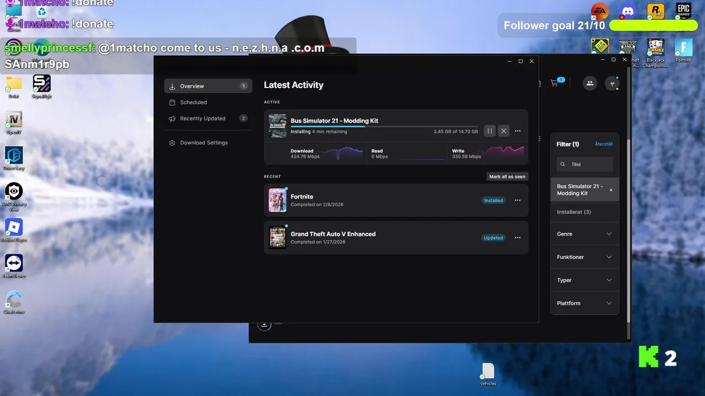Expand the Genre filter section
705x396 pixels.
584,234
